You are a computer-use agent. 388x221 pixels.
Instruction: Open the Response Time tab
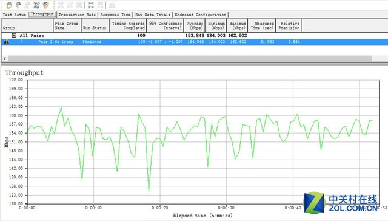pos(116,15)
